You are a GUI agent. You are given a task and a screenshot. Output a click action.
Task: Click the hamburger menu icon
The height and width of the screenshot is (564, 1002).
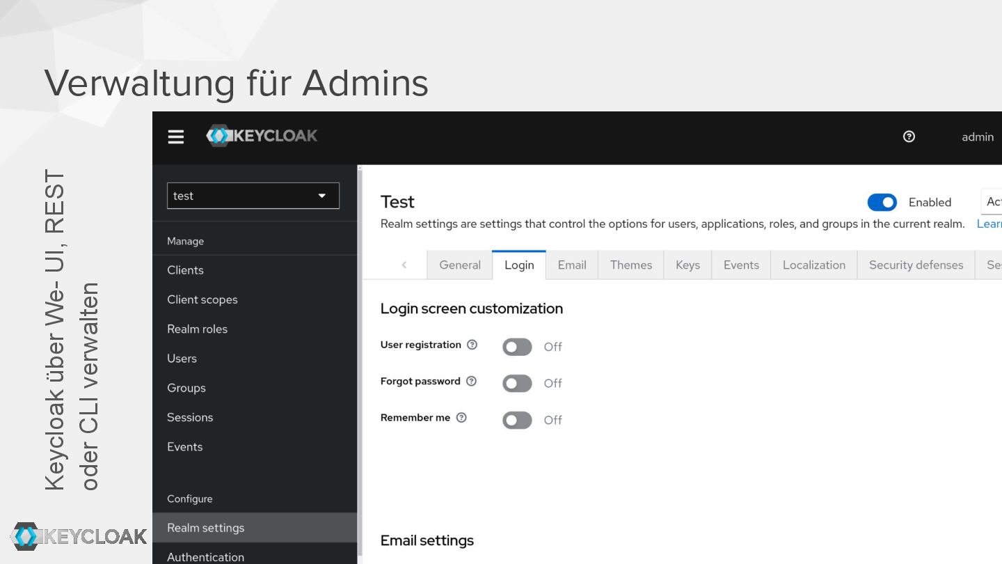[176, 136]
